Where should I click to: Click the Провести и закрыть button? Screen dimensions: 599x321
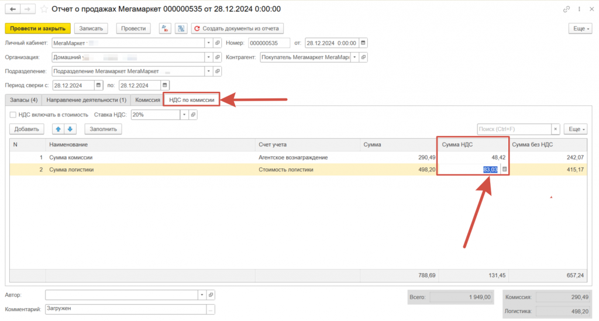click(x=37, y=28)
